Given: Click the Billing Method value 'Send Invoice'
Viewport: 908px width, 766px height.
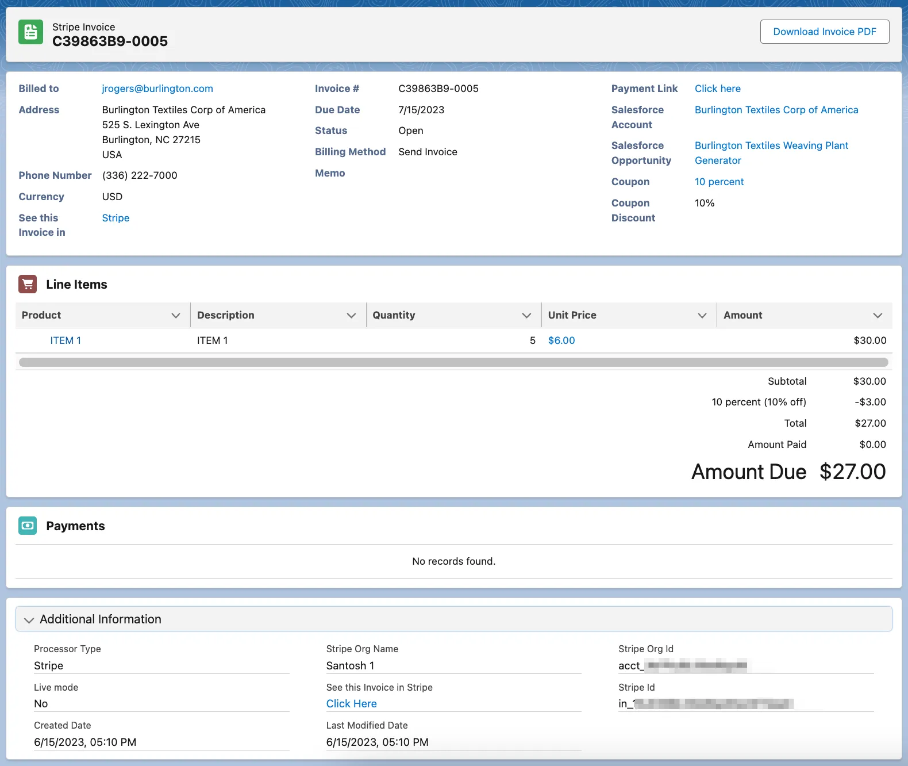Looking at the screenshot, I should coord(428,152).
